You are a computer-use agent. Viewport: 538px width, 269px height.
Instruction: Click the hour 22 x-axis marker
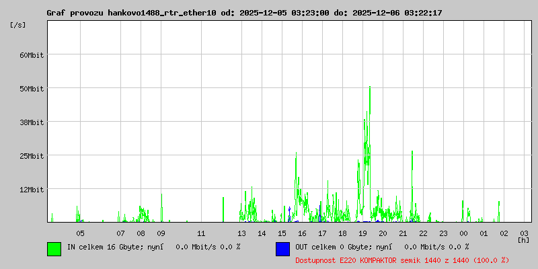point(423,233)
